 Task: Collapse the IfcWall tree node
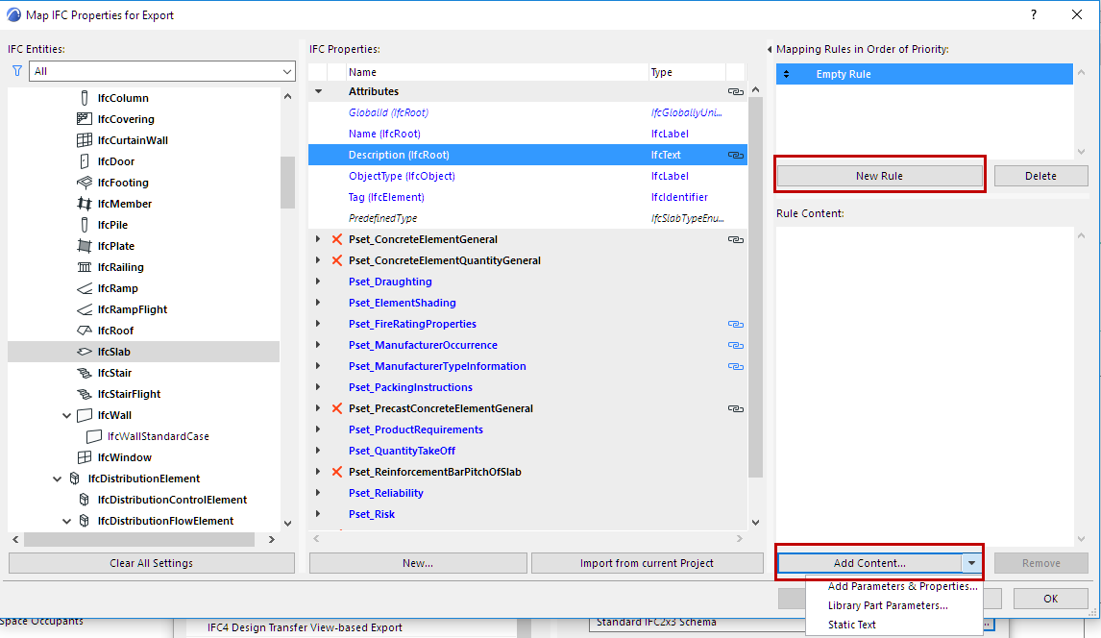66,415
